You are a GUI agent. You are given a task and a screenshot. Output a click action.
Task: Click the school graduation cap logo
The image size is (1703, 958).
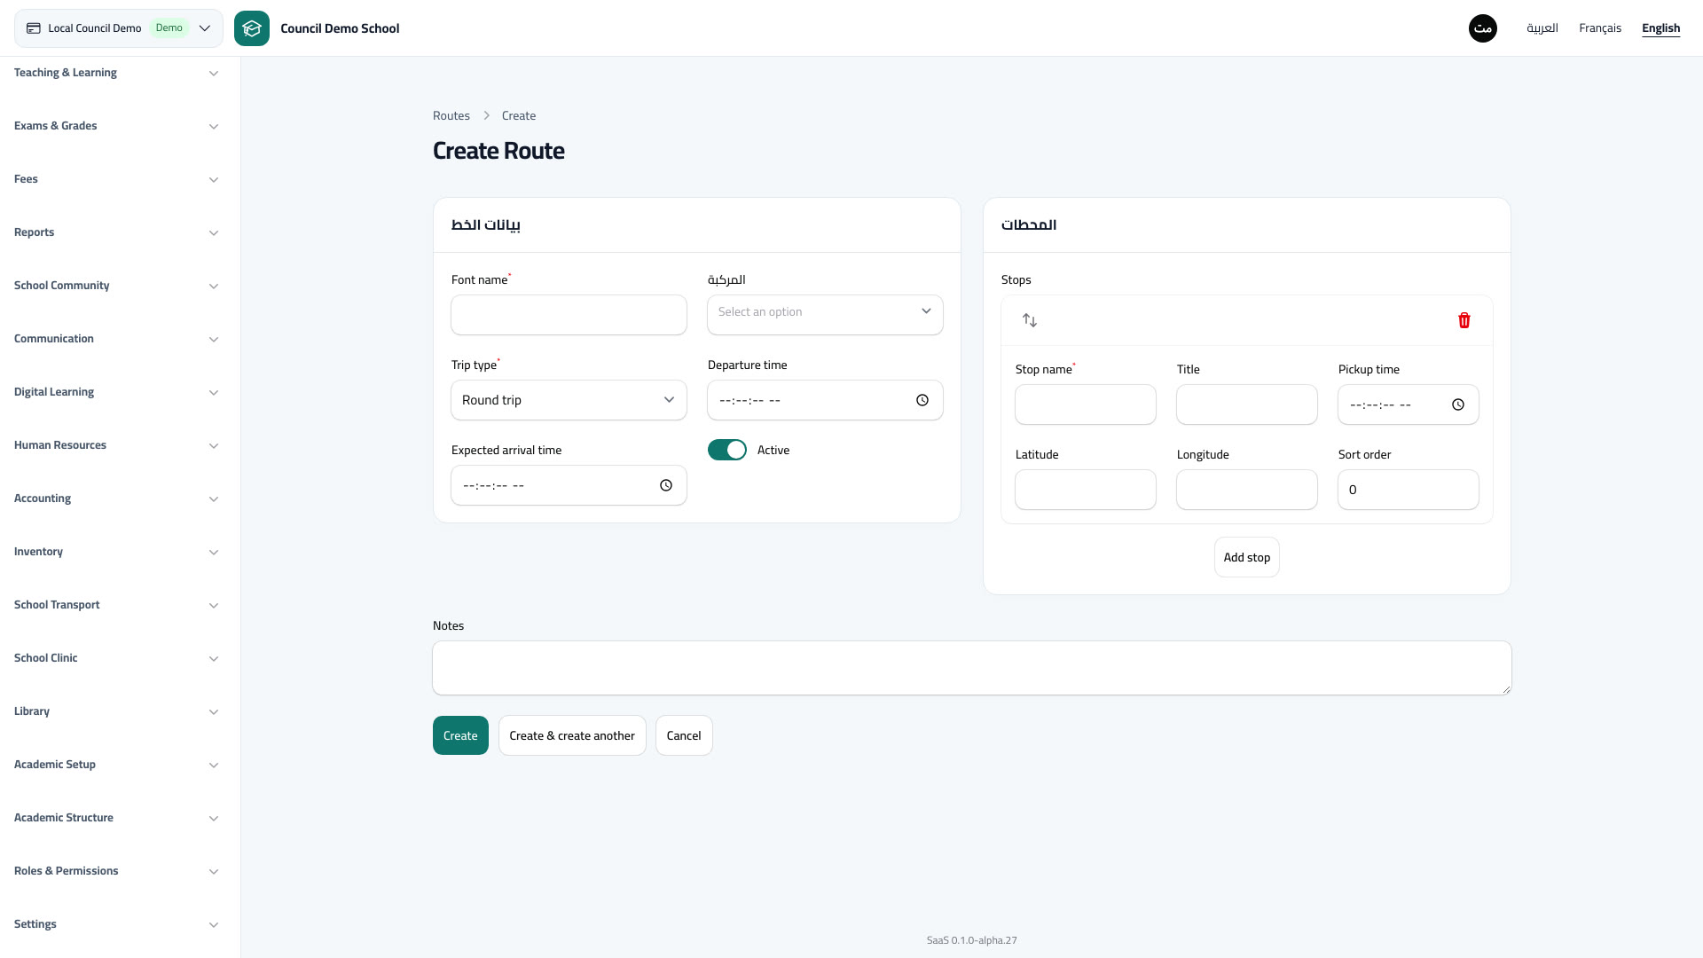[252, 28]
